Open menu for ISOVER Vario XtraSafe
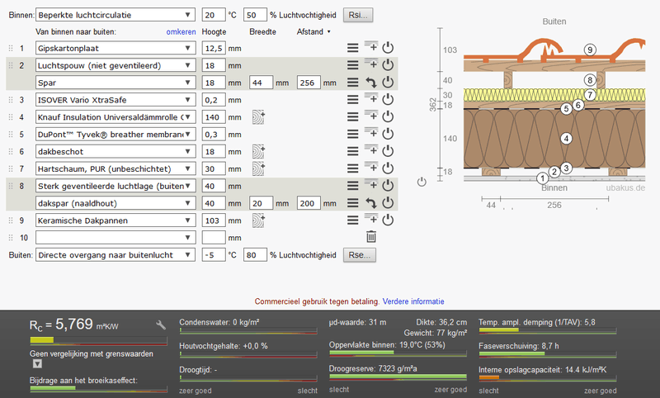The width and height of the screenshot is (660, 398). pos(353,100)
